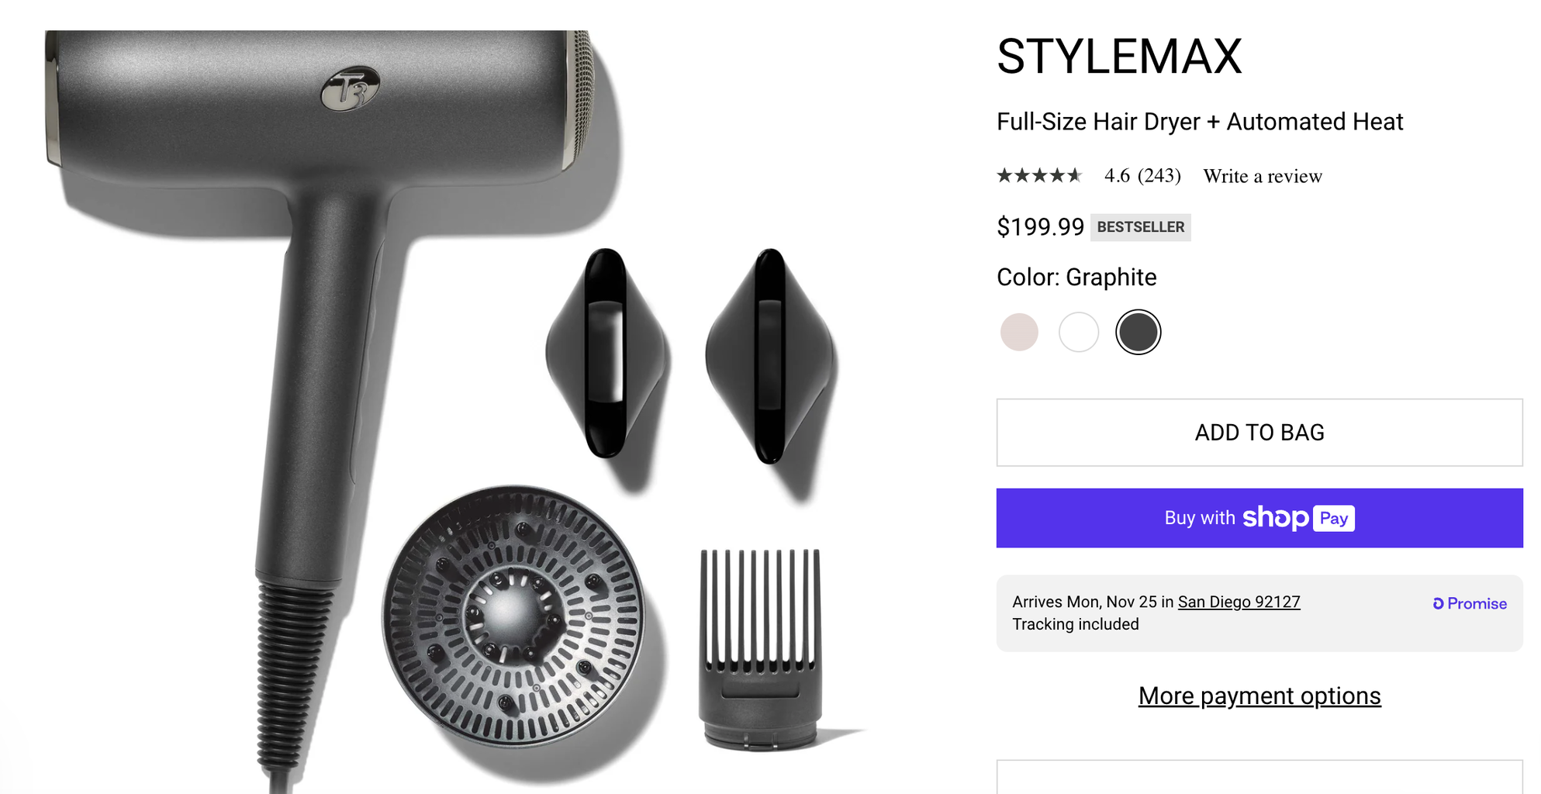This screenshot has height=794, width=1541.
Task: Click the BESTSELLER badge
Action: click(x=1141, y=227)
